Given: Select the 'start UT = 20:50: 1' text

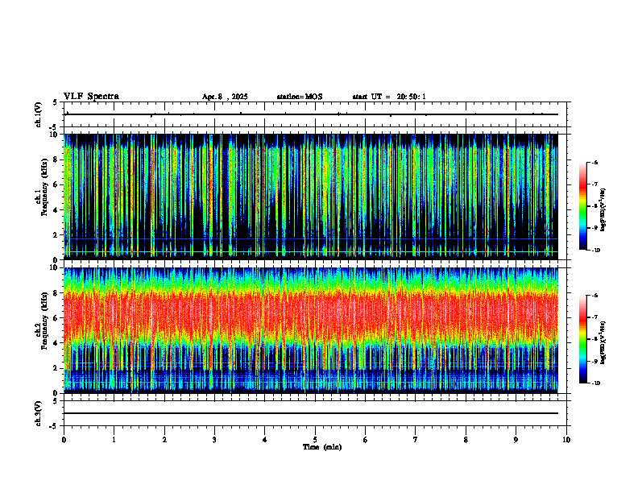Looking at the screenshot, I should click(389, 97).
